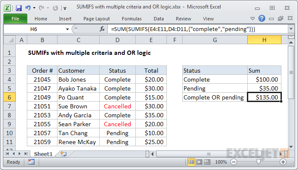Switch to Page Break Preview view

207,162
